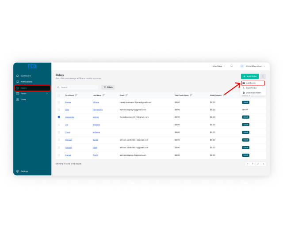Toggle the select-all checkbox in table header

[59, 95]
